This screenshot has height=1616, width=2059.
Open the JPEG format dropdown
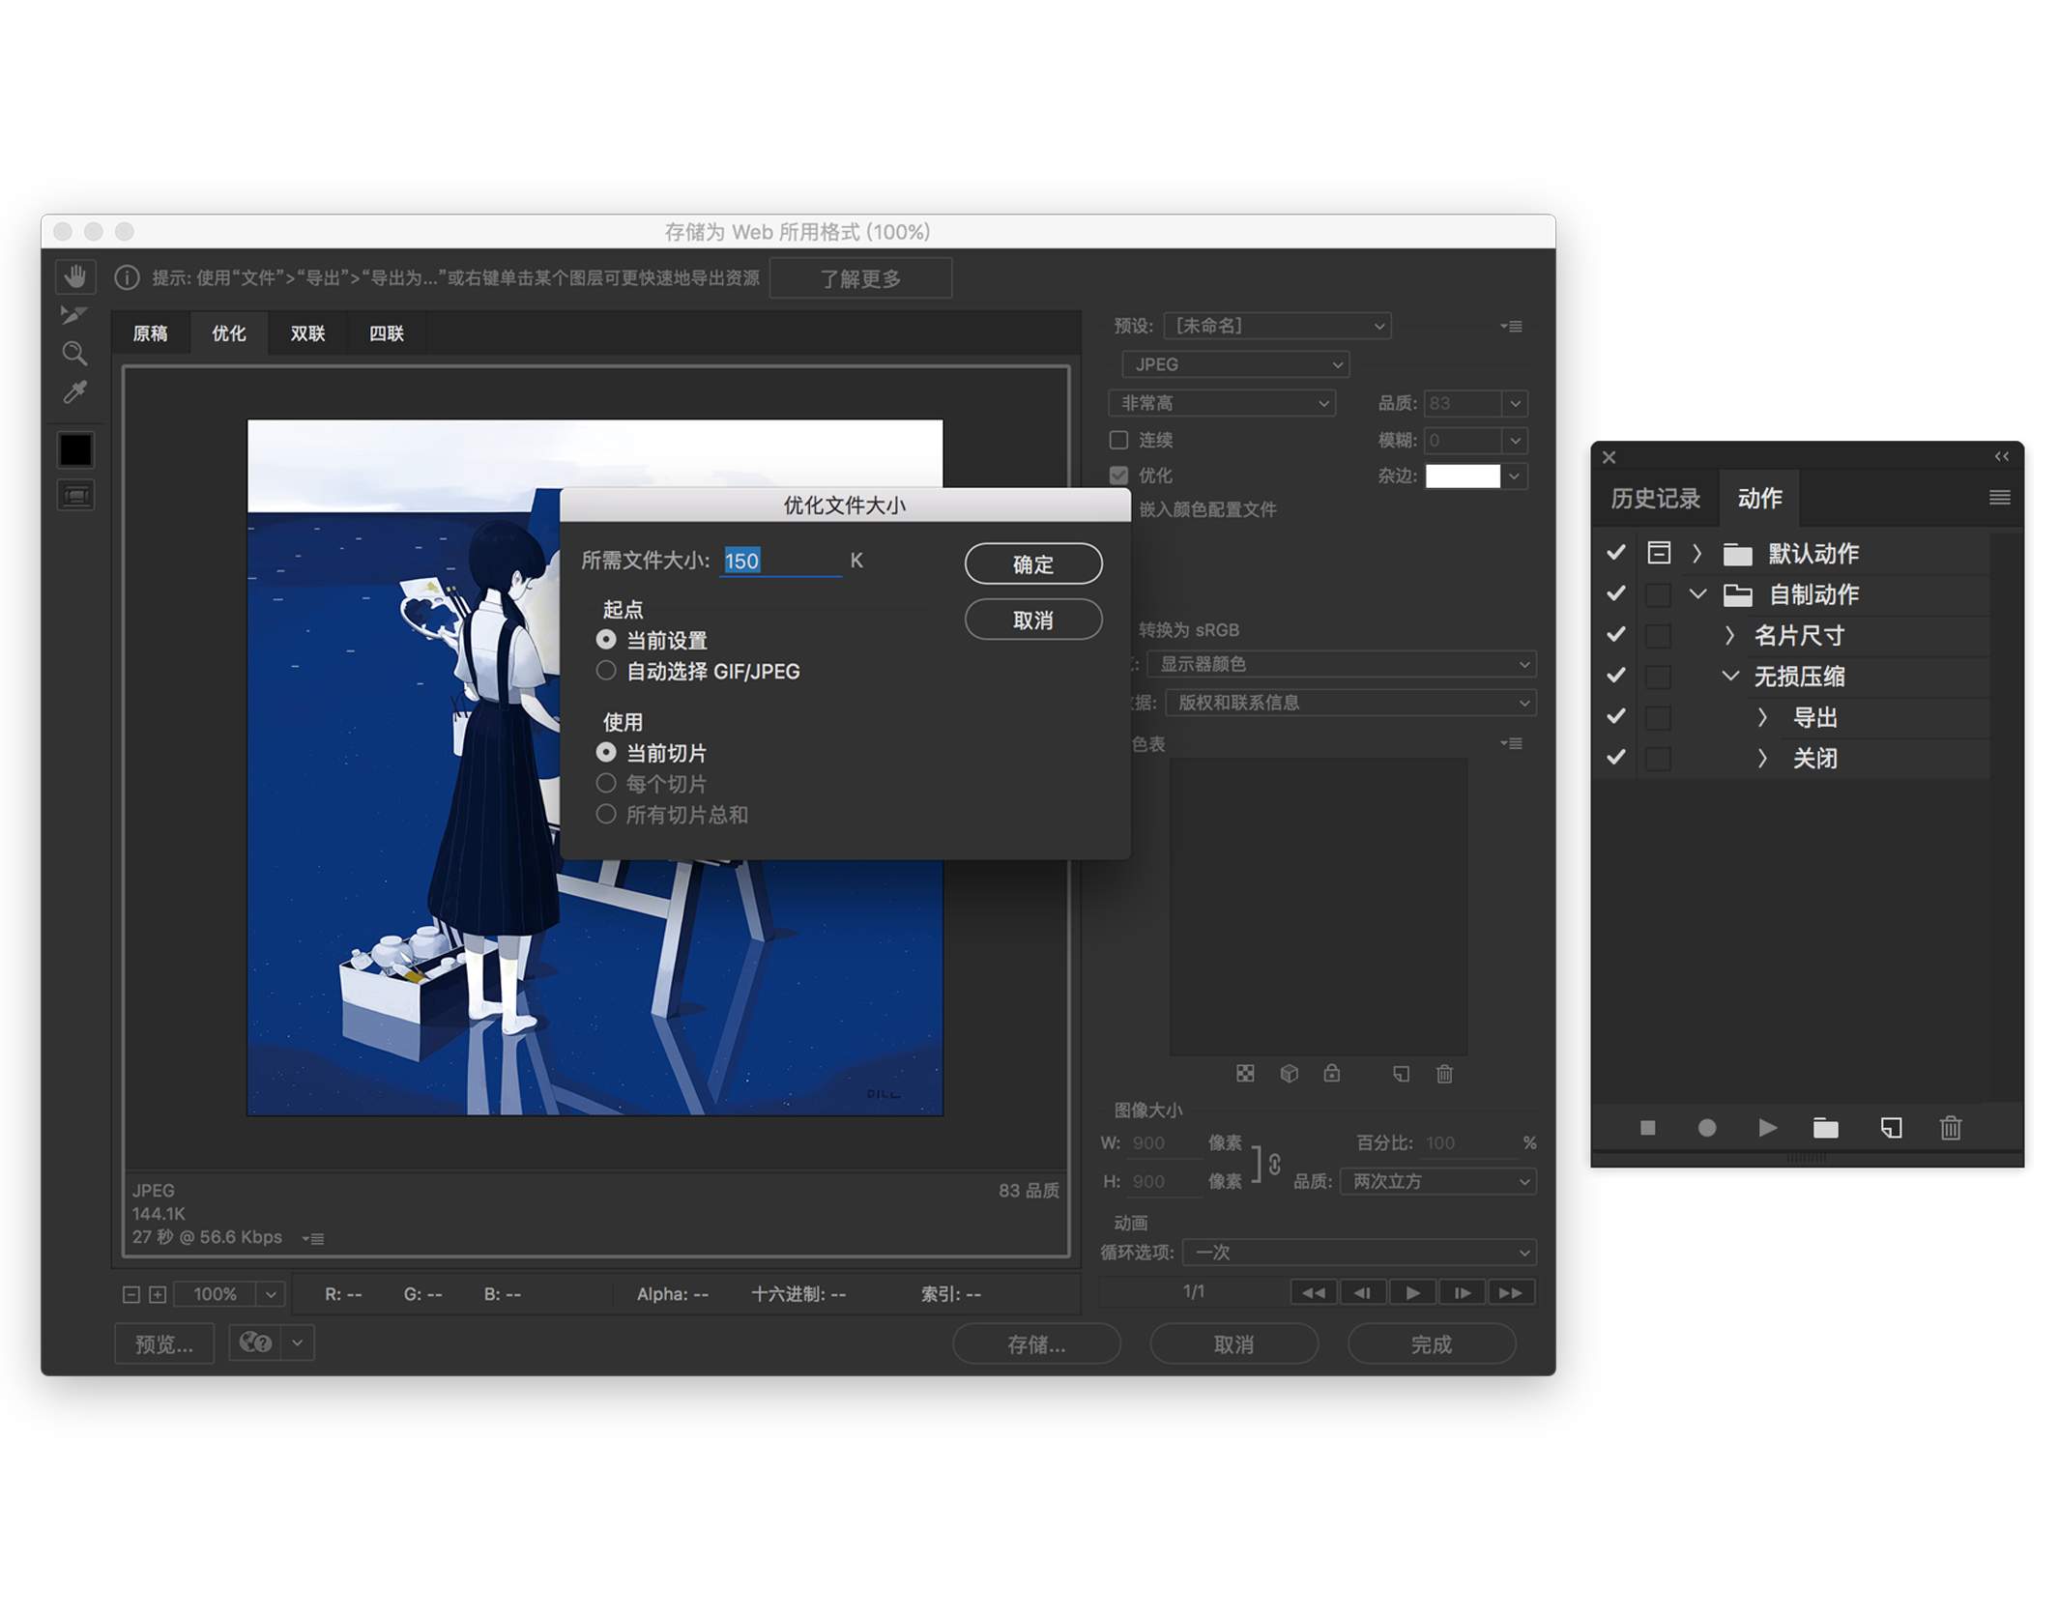(x=1235, y=364)
